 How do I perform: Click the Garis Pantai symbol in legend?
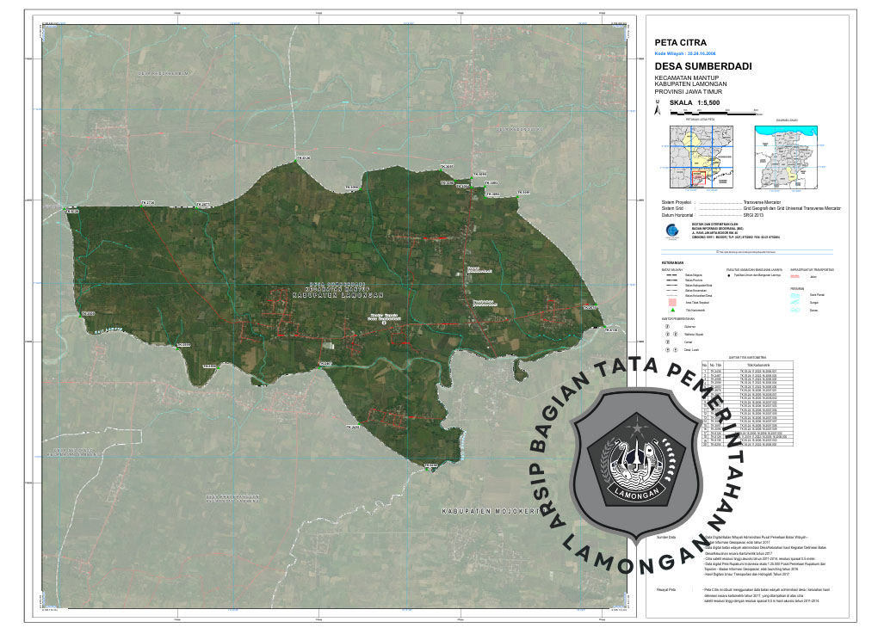(x=795, y=295)
